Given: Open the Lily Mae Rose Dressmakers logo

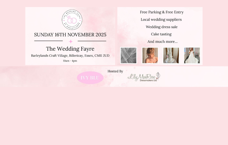Looking at the screenshot, I should pos(144,77).
